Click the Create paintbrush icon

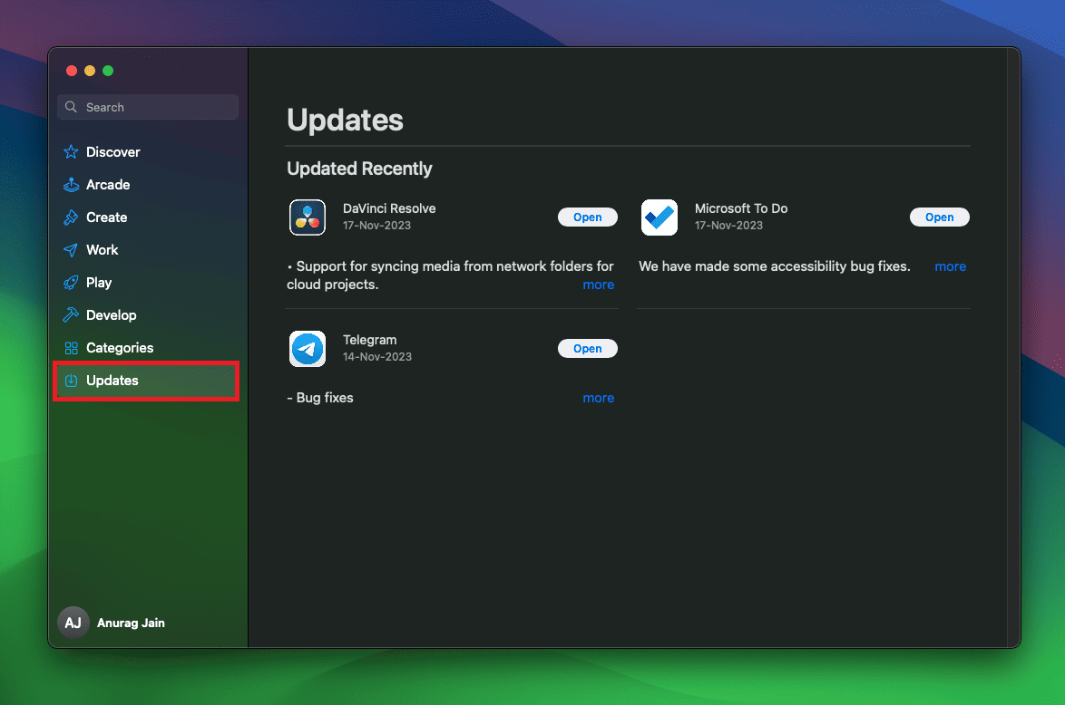71,217
